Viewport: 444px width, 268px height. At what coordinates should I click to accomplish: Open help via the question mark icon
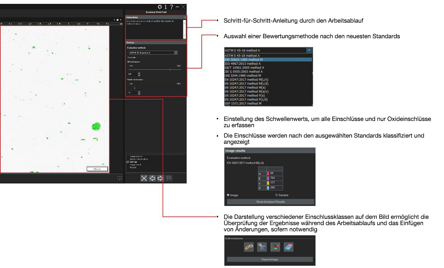point(171,7)
